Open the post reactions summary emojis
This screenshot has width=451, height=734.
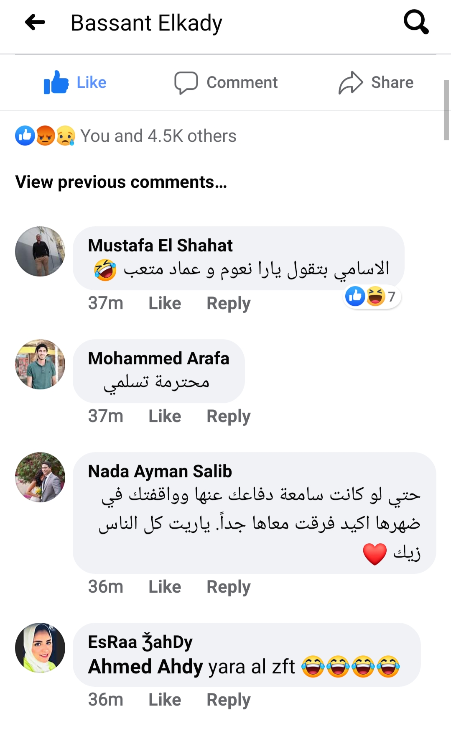coord(45,136)
